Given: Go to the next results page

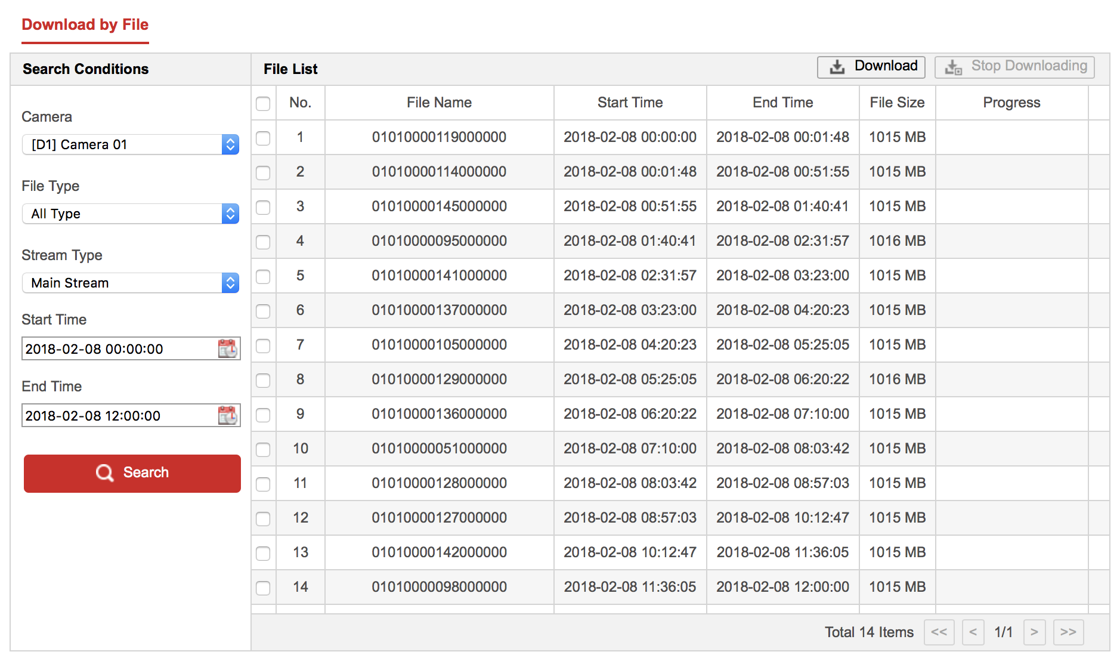Looking at the screenshot, I should 1035,632.
